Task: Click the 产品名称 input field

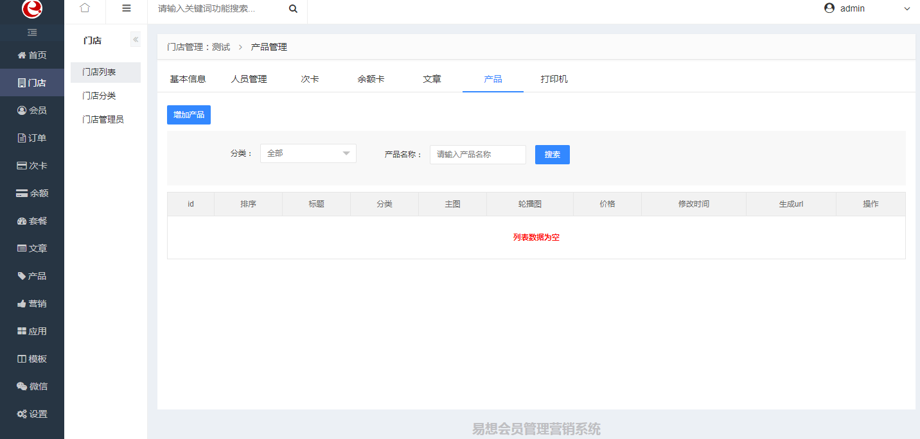Action: 478,154
